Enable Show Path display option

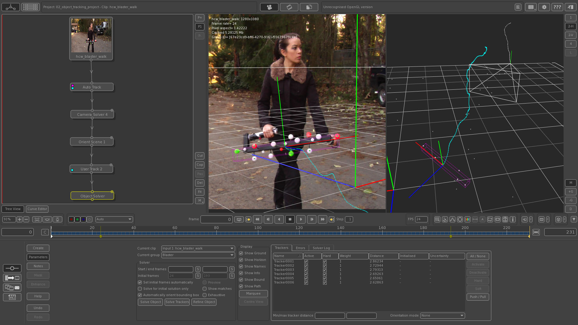pos(241,286)
